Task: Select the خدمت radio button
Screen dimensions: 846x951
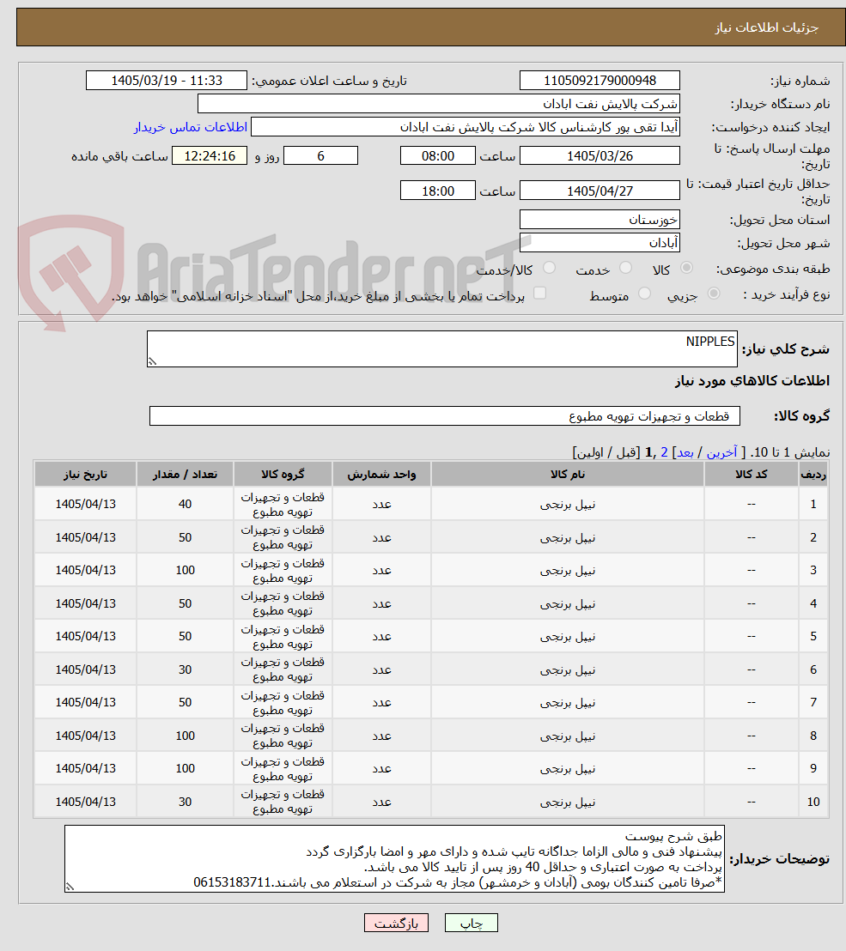Action: point(626,268)
